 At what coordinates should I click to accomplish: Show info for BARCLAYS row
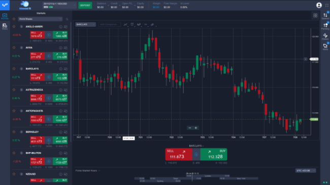pos(60,69)
